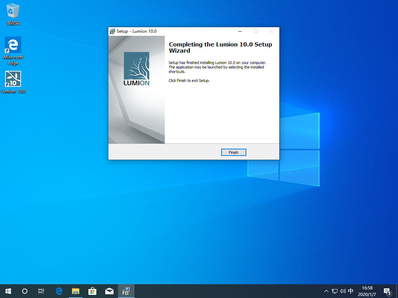Open File Explorer from taskbar
Viewport: 398px width, 298px height.
(76, 291)
